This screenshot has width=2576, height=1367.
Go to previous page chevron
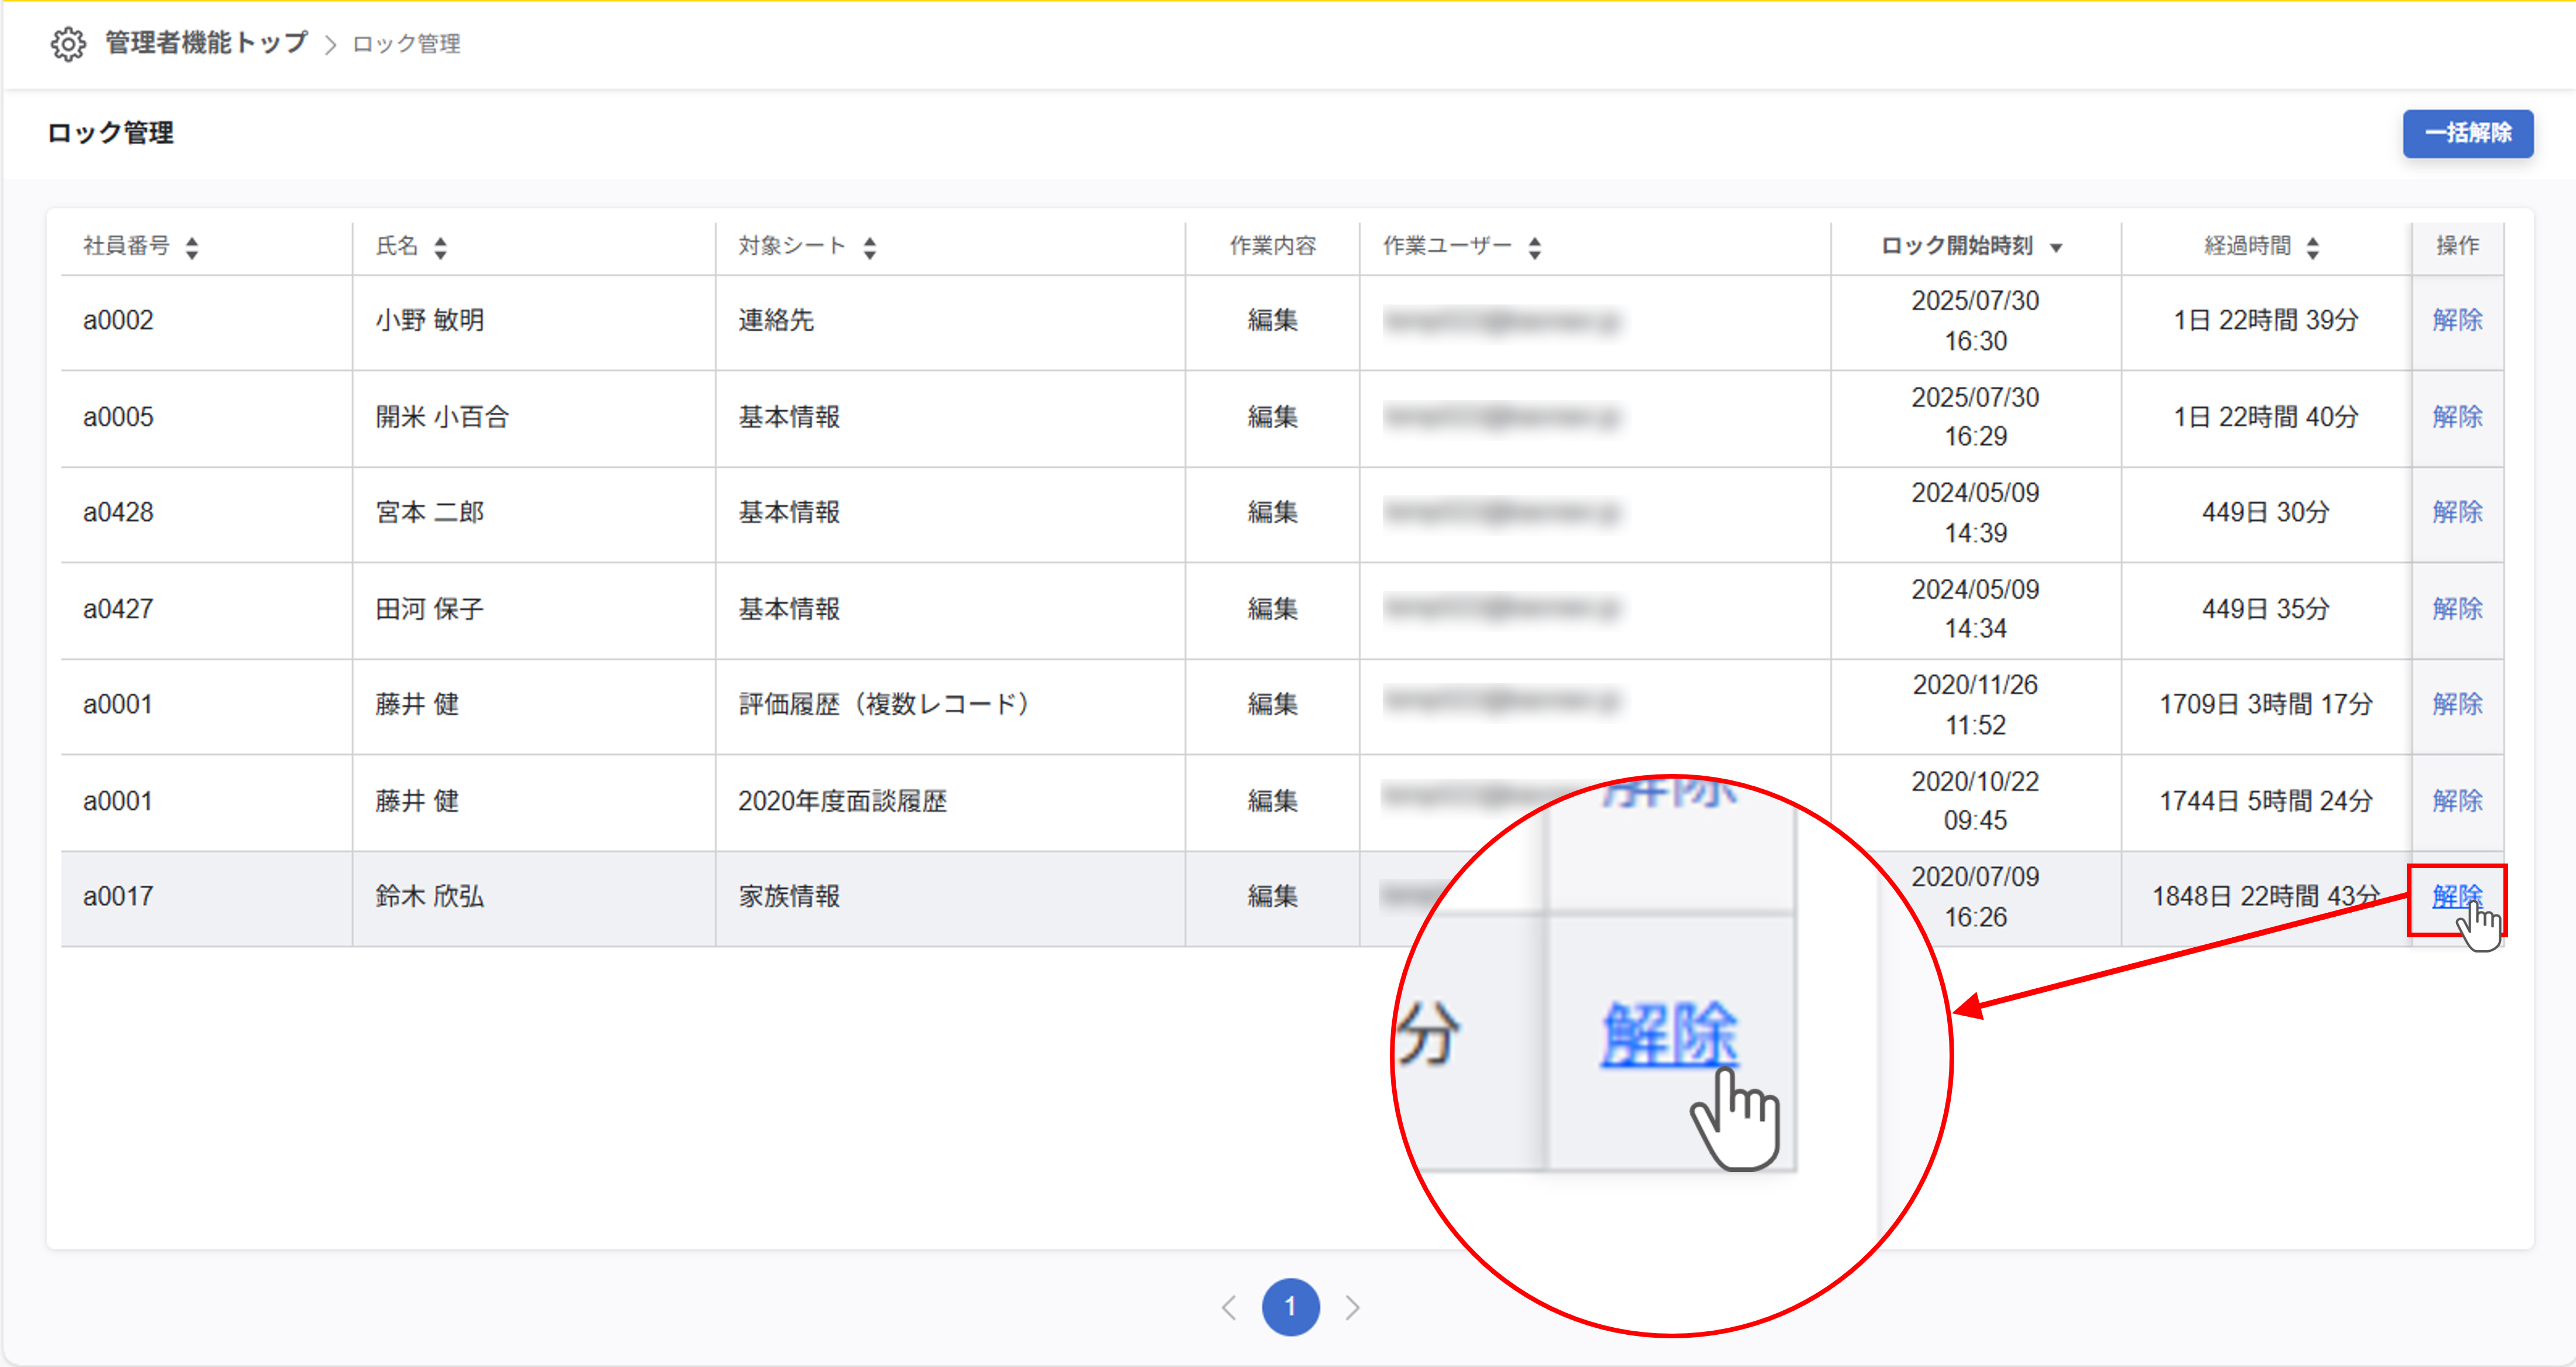1229,1307
